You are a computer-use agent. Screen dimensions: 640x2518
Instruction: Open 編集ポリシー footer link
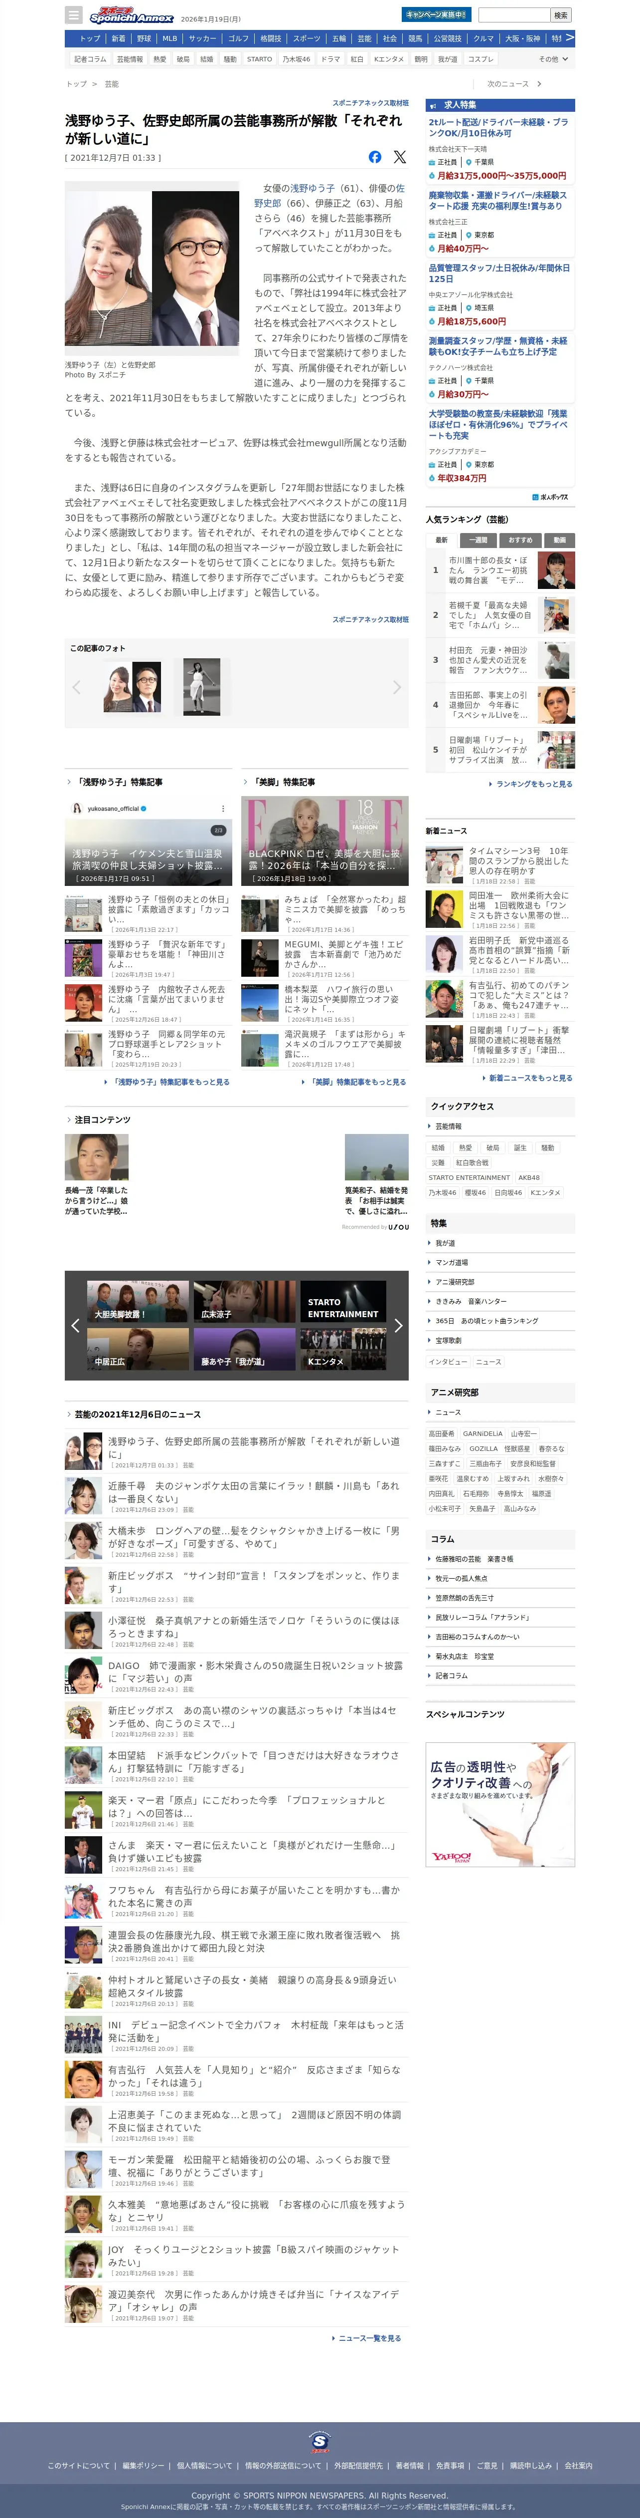click(x=144, y=2465)
